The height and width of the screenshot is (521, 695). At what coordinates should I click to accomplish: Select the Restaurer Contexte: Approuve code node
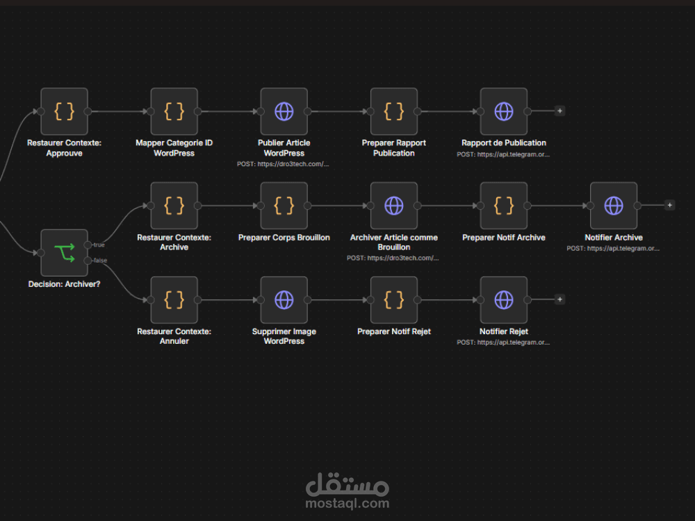point(64,111)
